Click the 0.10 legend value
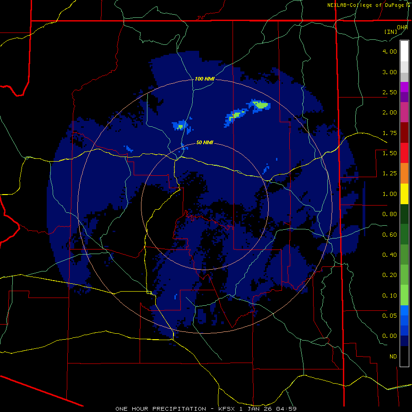The image size is (412, 412). click(x=390, y=296)
